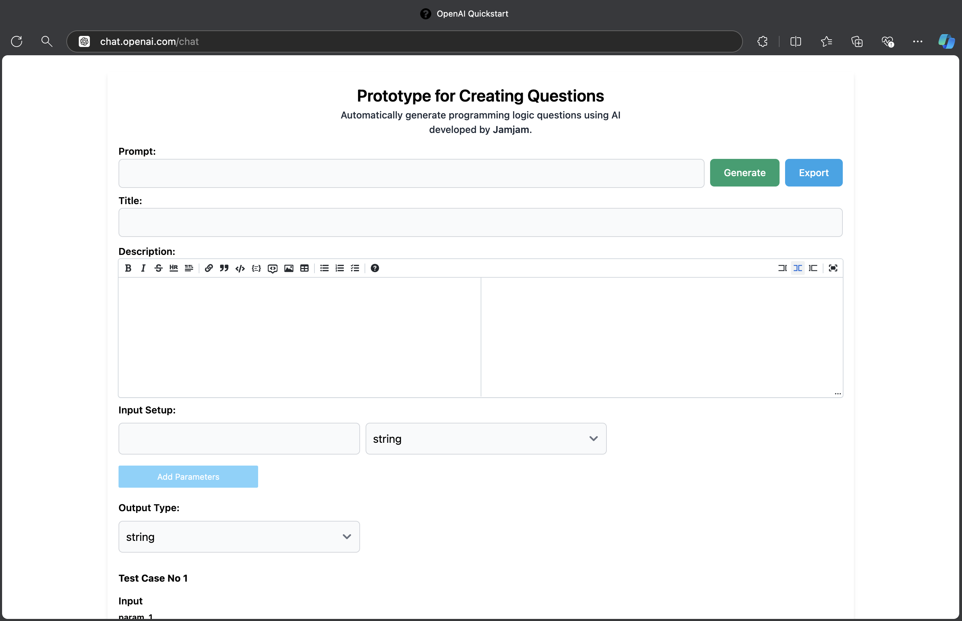
Task: Insert code block with curly braces icon
Action: (256, 268)
